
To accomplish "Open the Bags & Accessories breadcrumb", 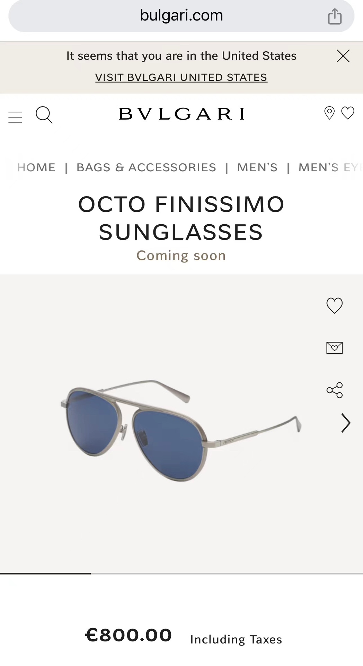I will (146, 167).
